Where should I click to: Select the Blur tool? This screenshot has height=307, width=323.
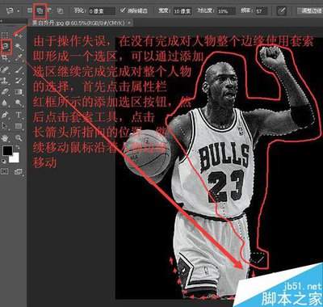pos(5,103)
